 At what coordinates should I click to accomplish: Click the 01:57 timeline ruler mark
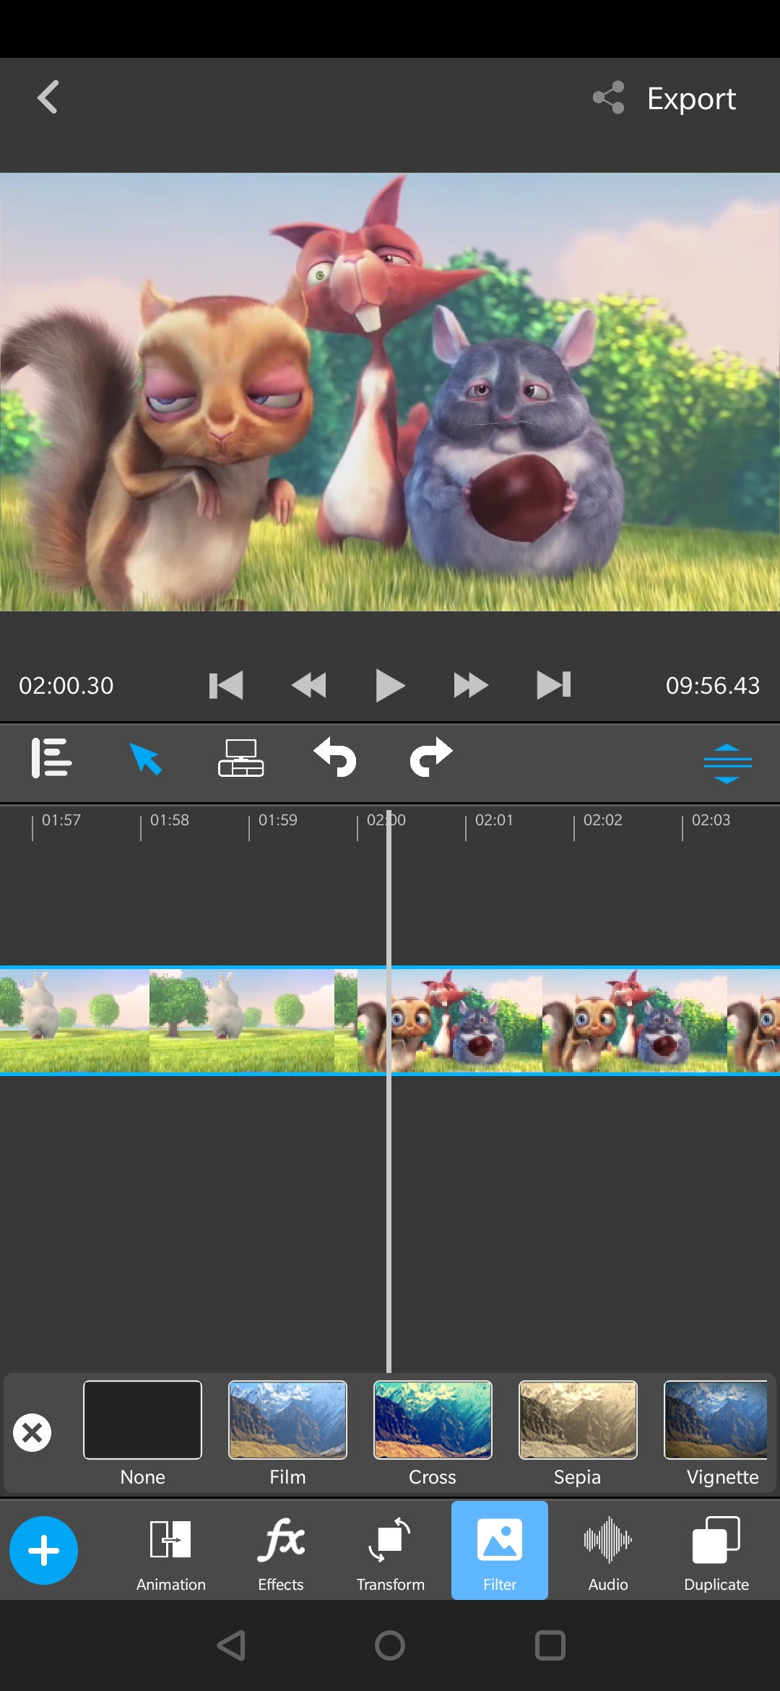pyautogui.click(x=61, y=820)
